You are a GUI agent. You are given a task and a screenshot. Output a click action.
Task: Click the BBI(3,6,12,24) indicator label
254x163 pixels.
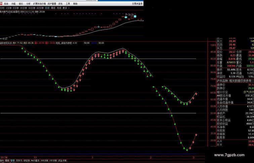click(x=27, y=12)
